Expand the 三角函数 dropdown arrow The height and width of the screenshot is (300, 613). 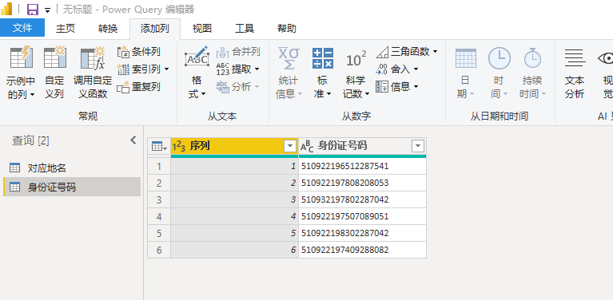click(x=435, y=52)
